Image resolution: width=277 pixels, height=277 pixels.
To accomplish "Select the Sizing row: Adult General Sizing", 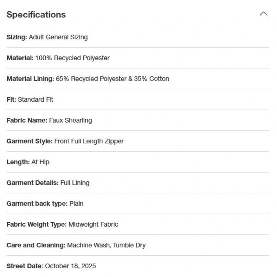I will point(138,37).
